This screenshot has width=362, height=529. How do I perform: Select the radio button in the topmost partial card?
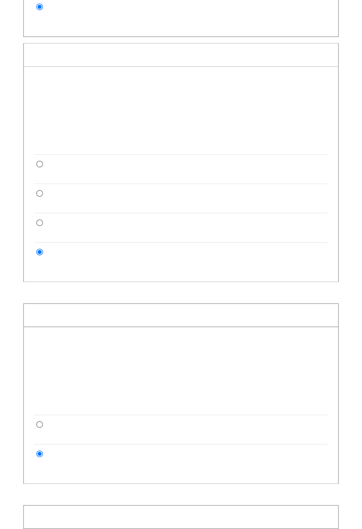(40, 7)
